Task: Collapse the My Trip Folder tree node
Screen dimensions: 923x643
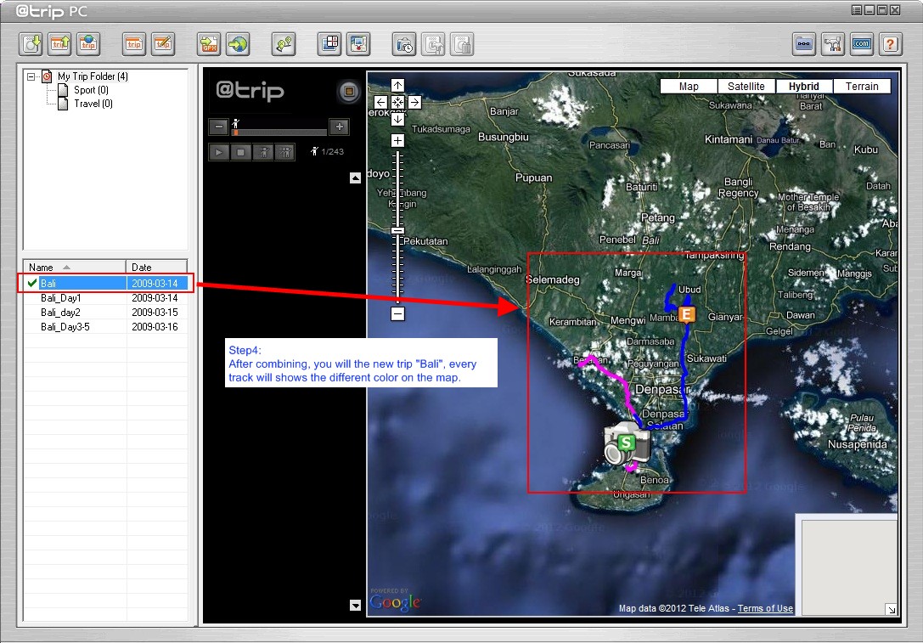Action: (x=31, y=76)
